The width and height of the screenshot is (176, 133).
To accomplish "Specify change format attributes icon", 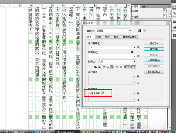I will pos(138,93).
